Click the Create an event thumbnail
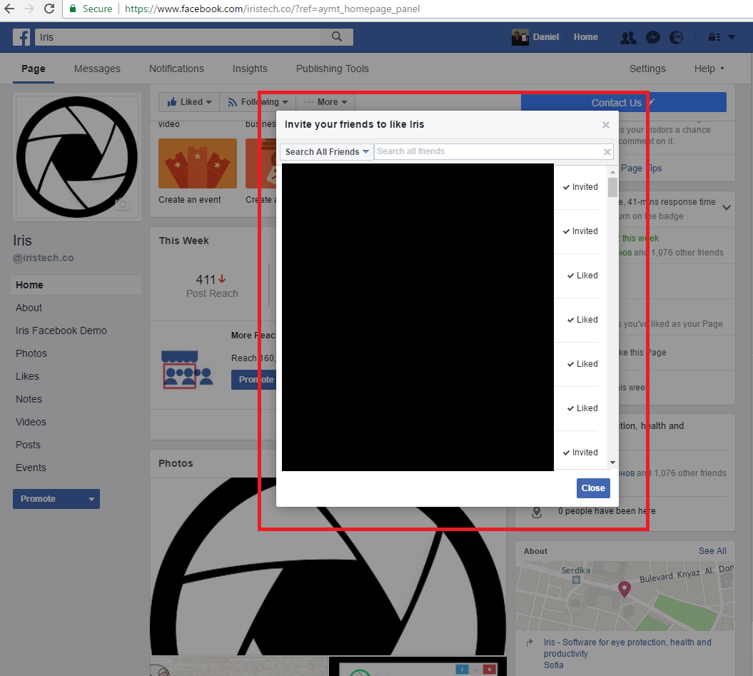This screenshot has width=753, height=676. coord(198,163)
